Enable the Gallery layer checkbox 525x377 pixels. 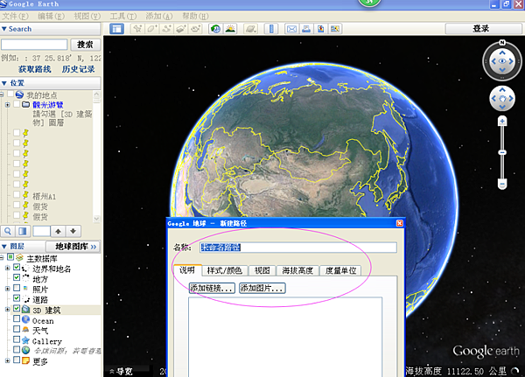point(17,339)
